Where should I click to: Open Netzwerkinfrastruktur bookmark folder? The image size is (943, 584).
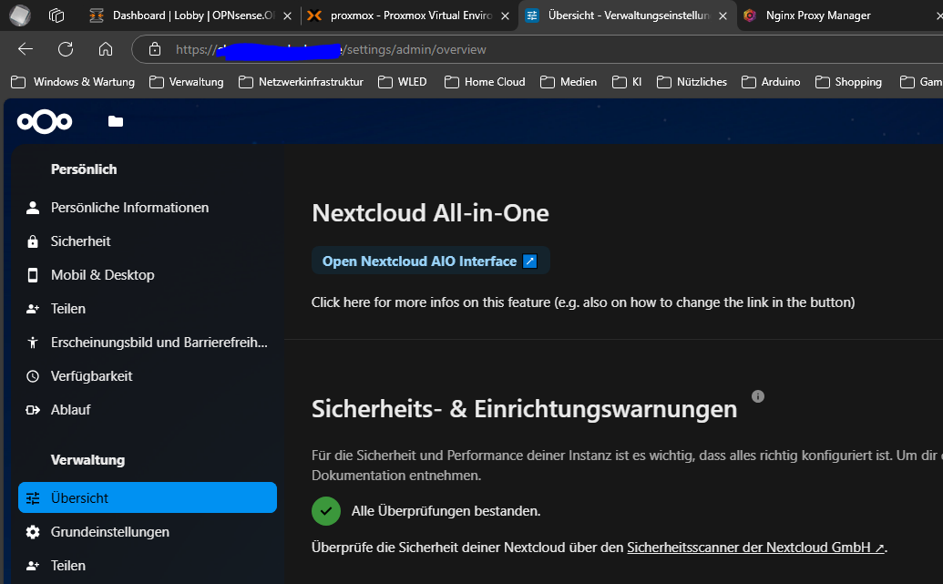pos(301,82)
